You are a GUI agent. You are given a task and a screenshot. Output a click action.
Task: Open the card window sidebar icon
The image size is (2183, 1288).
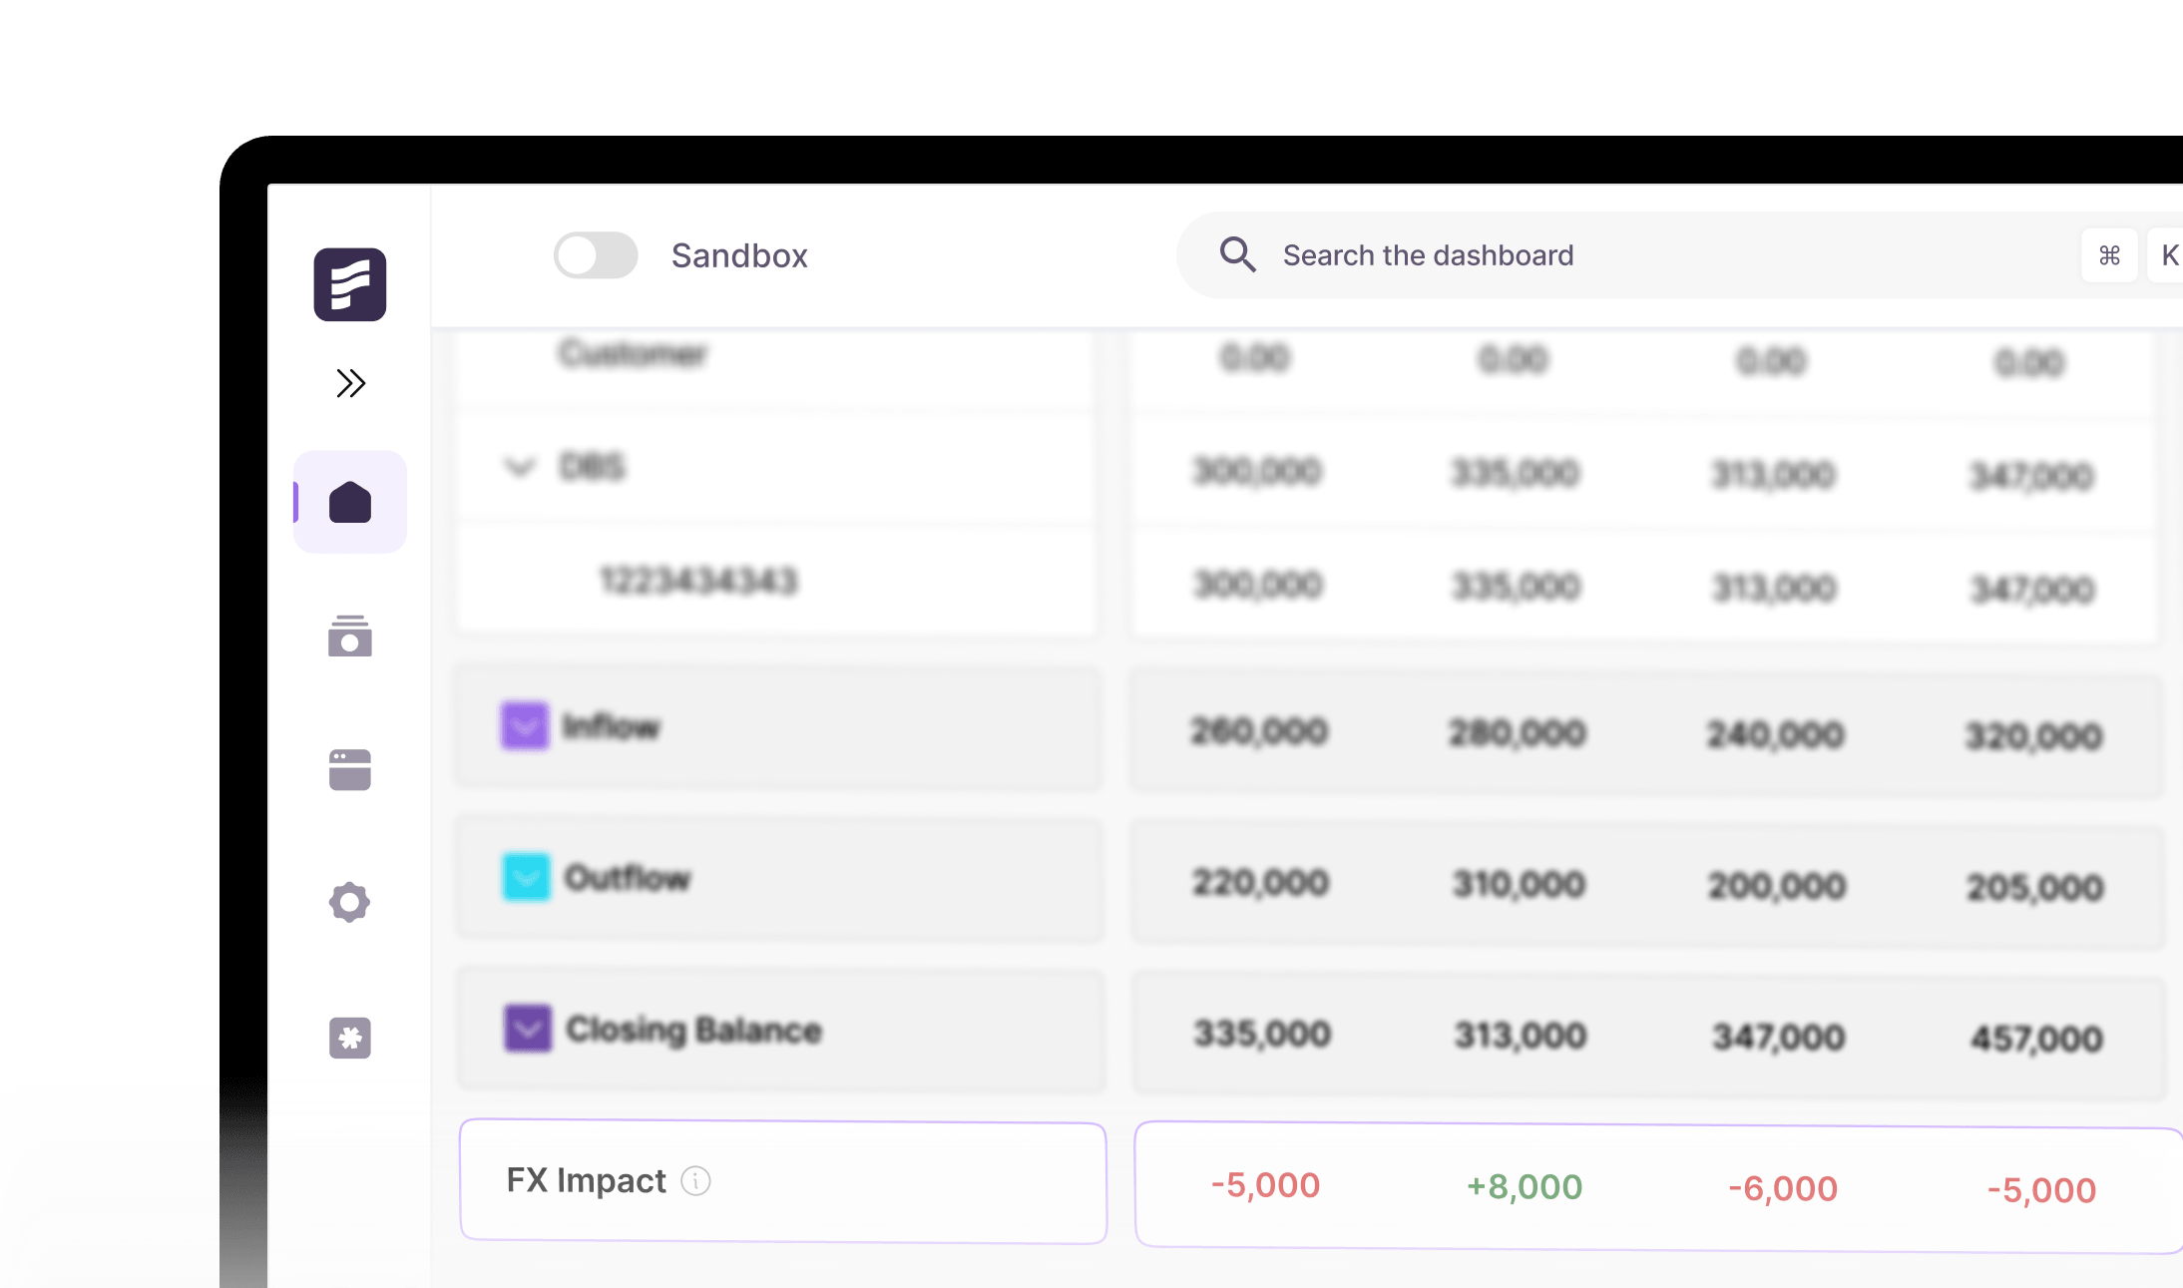(350, 769)
